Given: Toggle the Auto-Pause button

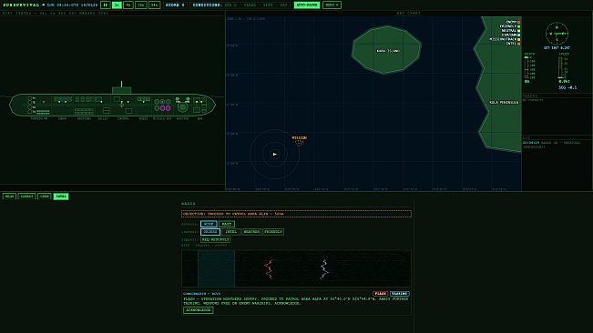Looking at the screenshot, I should tap(307, 5).
